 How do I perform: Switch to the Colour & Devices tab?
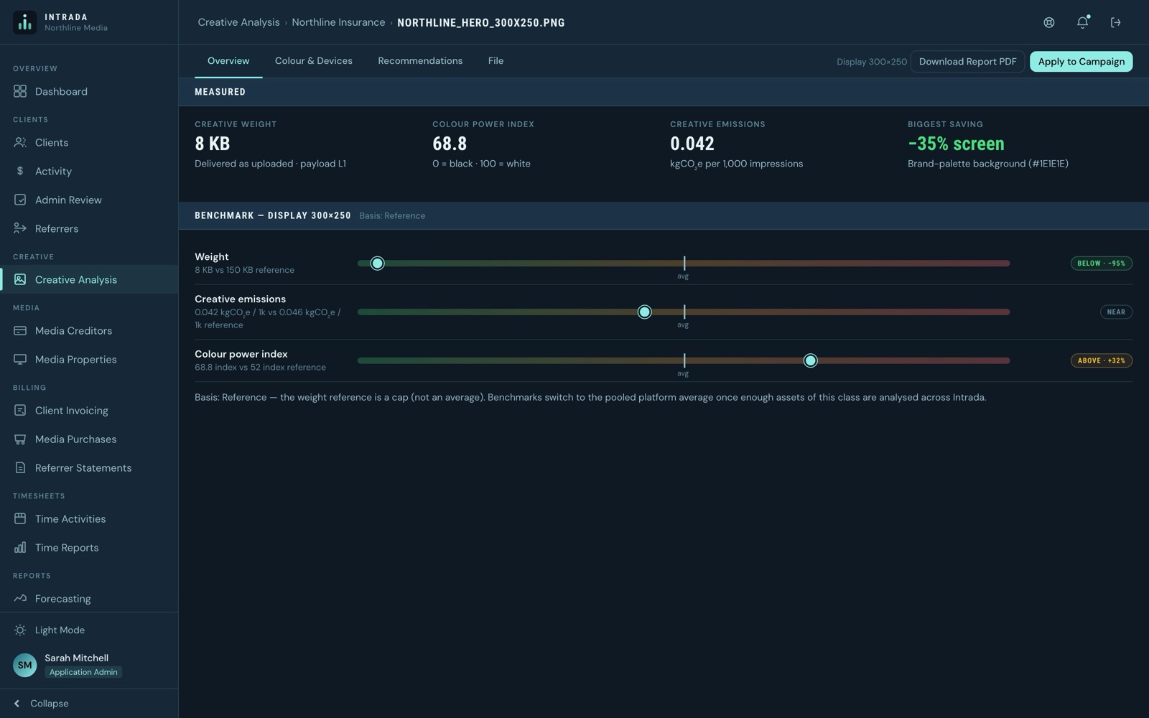(314, 61)
